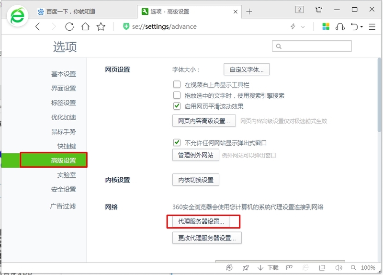The width and height of the screenshot is (383, 275).
Task: Click the forward navigation arrow
Action: (x=54, y=26)
